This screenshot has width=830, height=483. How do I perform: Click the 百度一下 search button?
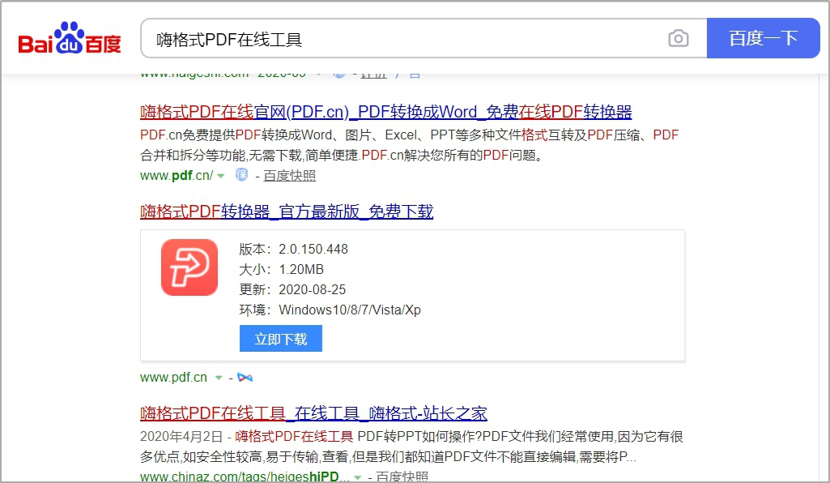click(x=763, y=38)
